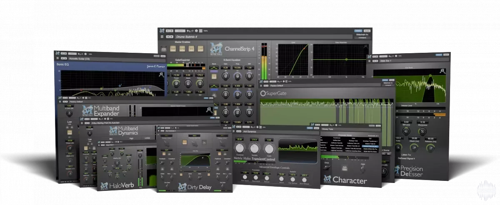The image size is (500, 205).
Task: Toggle the right orange square button in Dirty Delay
Action: 220,154
